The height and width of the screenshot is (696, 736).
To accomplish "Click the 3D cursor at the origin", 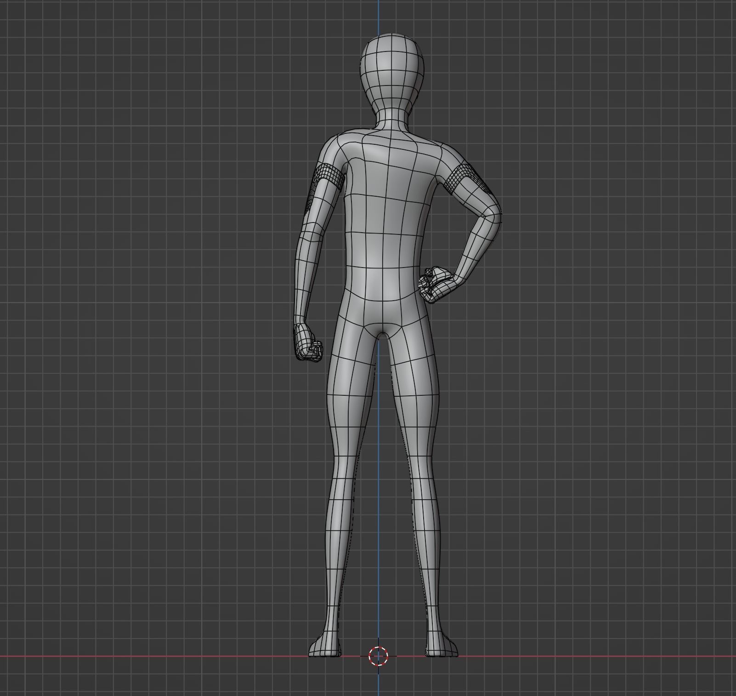I will click(378, 656).
